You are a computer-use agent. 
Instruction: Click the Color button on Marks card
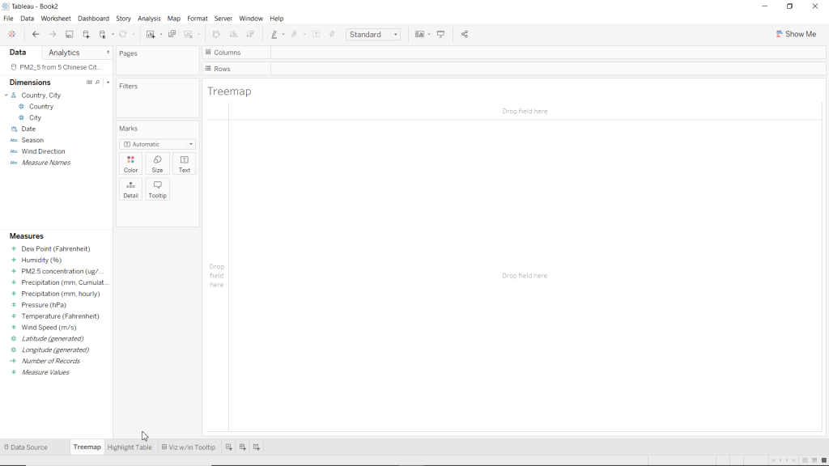point(130,164)
